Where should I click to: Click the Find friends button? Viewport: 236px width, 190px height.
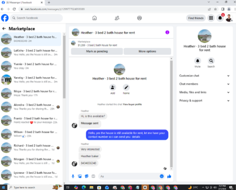pyautogui.click(x=196, y=18)
